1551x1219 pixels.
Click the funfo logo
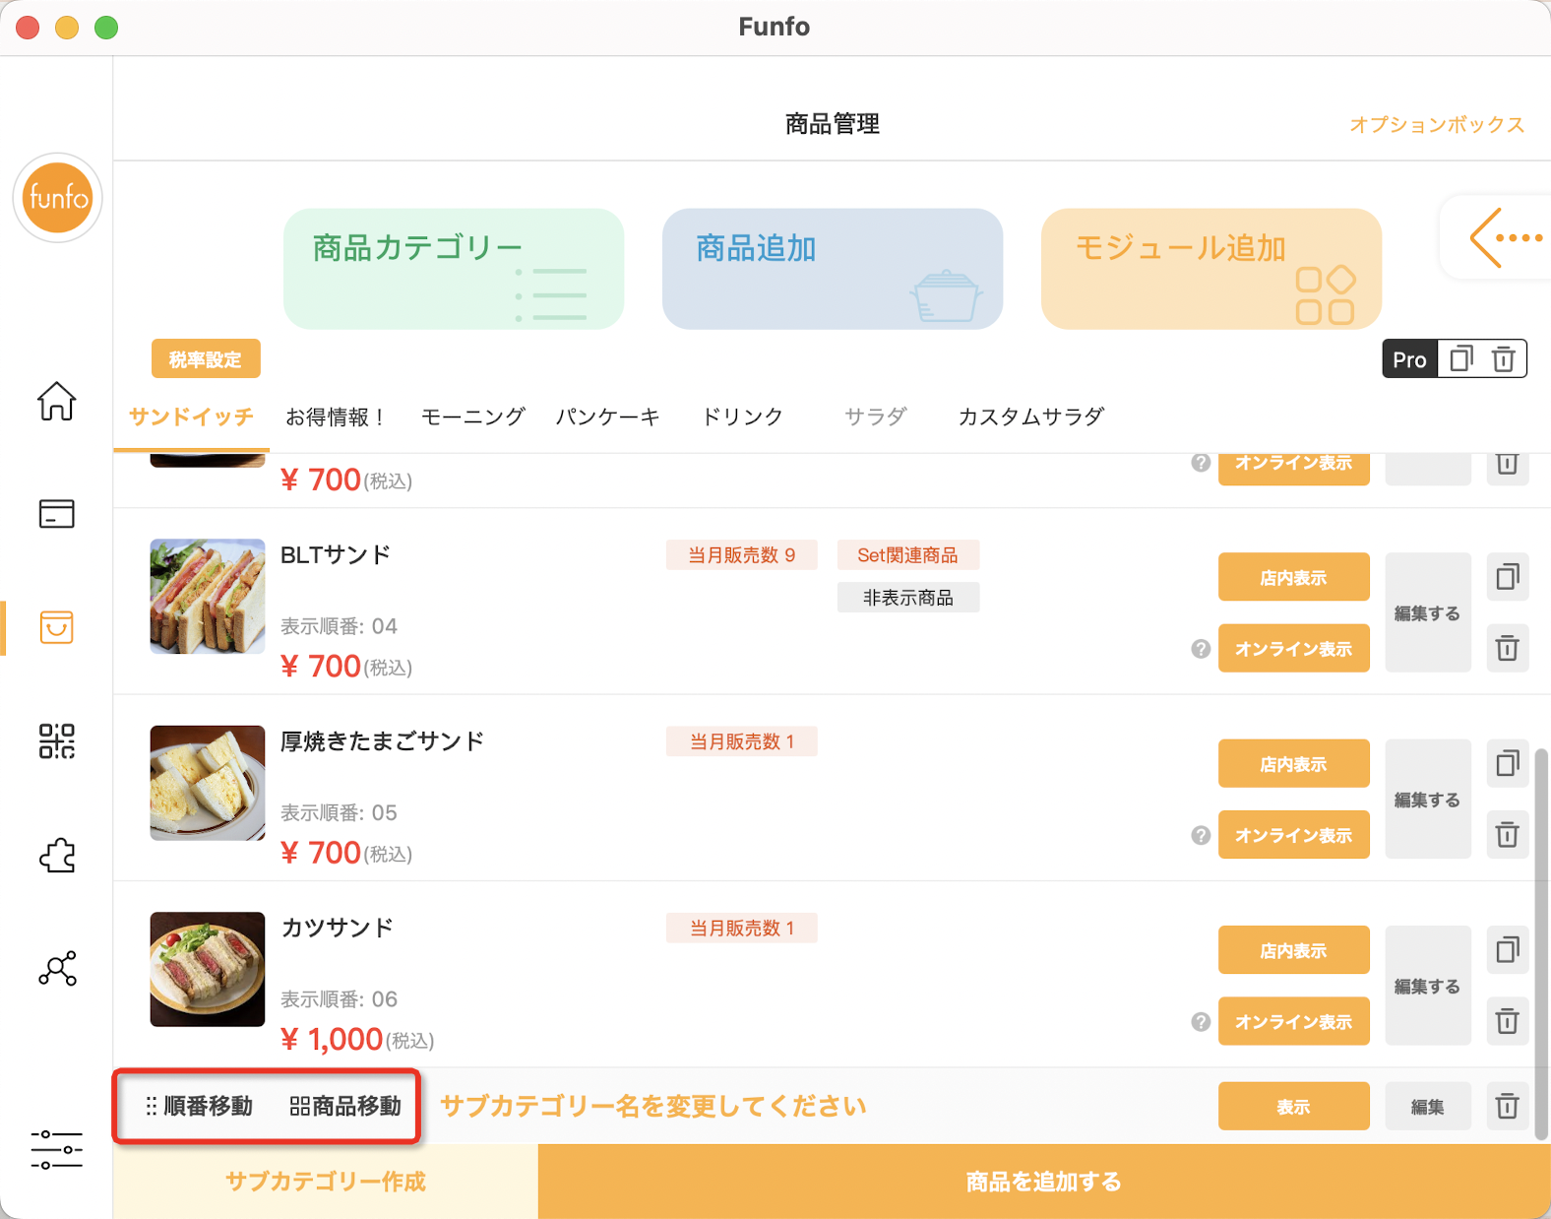[x=57, y=198]
